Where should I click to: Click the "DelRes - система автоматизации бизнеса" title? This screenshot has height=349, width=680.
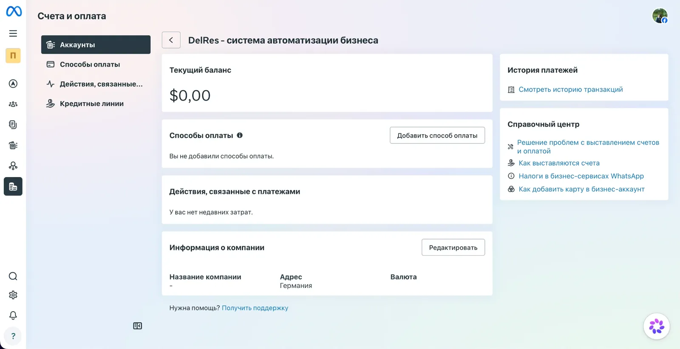coord(283,40)
